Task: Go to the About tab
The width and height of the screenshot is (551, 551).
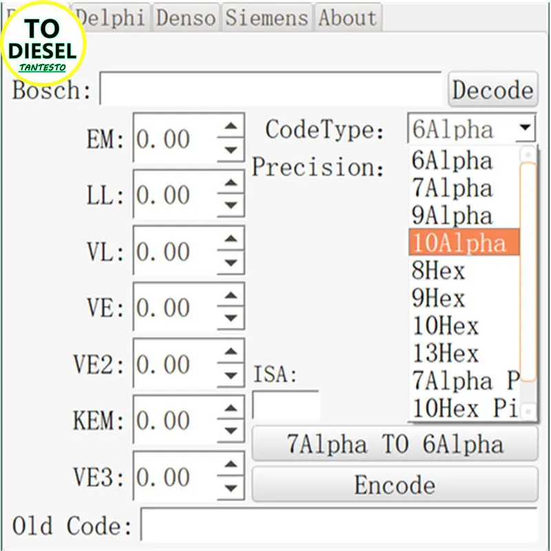Action: click(348, 18)
